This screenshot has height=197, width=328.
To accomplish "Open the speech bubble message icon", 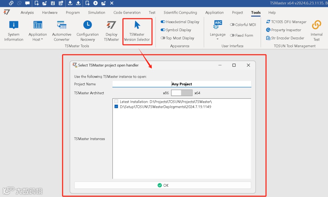I will click(27, 3).
